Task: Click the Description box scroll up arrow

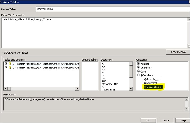Action: click(187, 99)
